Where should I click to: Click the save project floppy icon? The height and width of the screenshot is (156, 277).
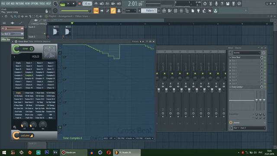tap(228, 3)
